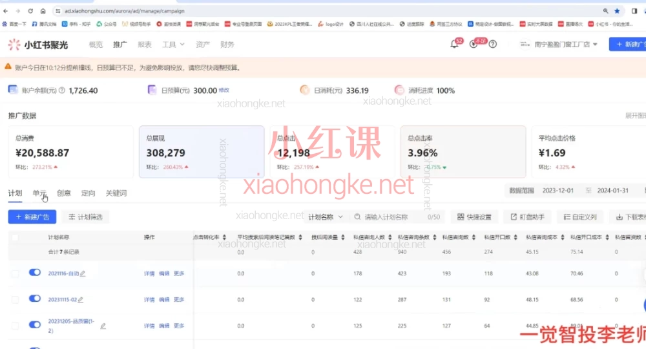The width and height of the screenshot is (646, 349).
Task: Switch to the 定向 tab
Action: click(x=88, y=193)
